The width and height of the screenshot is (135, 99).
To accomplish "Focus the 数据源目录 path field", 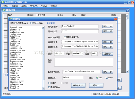I will (80, 42).
